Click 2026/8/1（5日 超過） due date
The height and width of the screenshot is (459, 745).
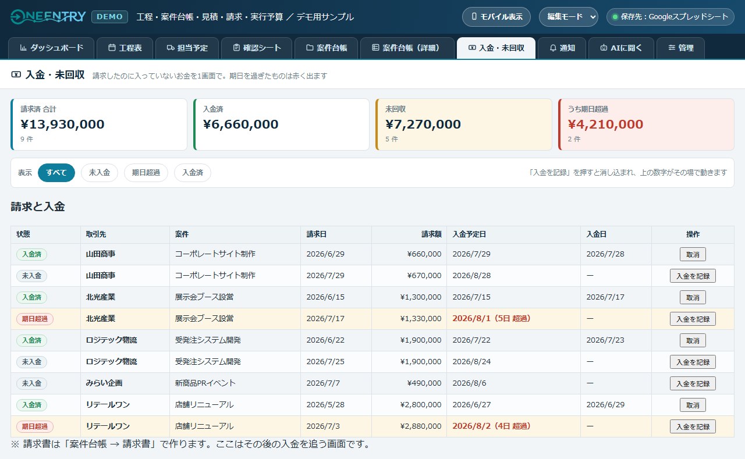(x=491, y=319)
